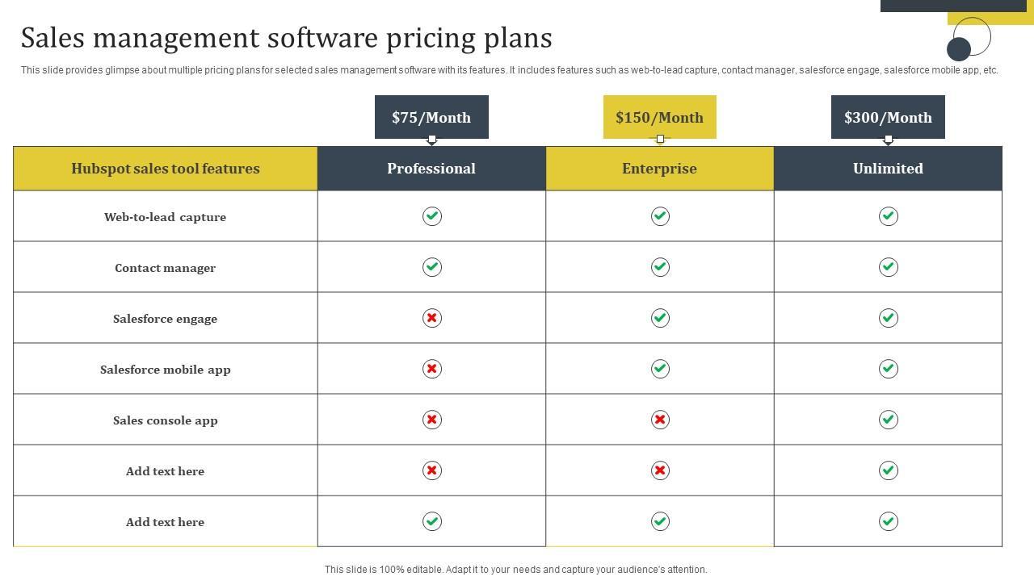Click Enterprise check icon for Salesforce engage
Screen dimensions: 1034x581
pyautogui.click(x=660, y=318)
